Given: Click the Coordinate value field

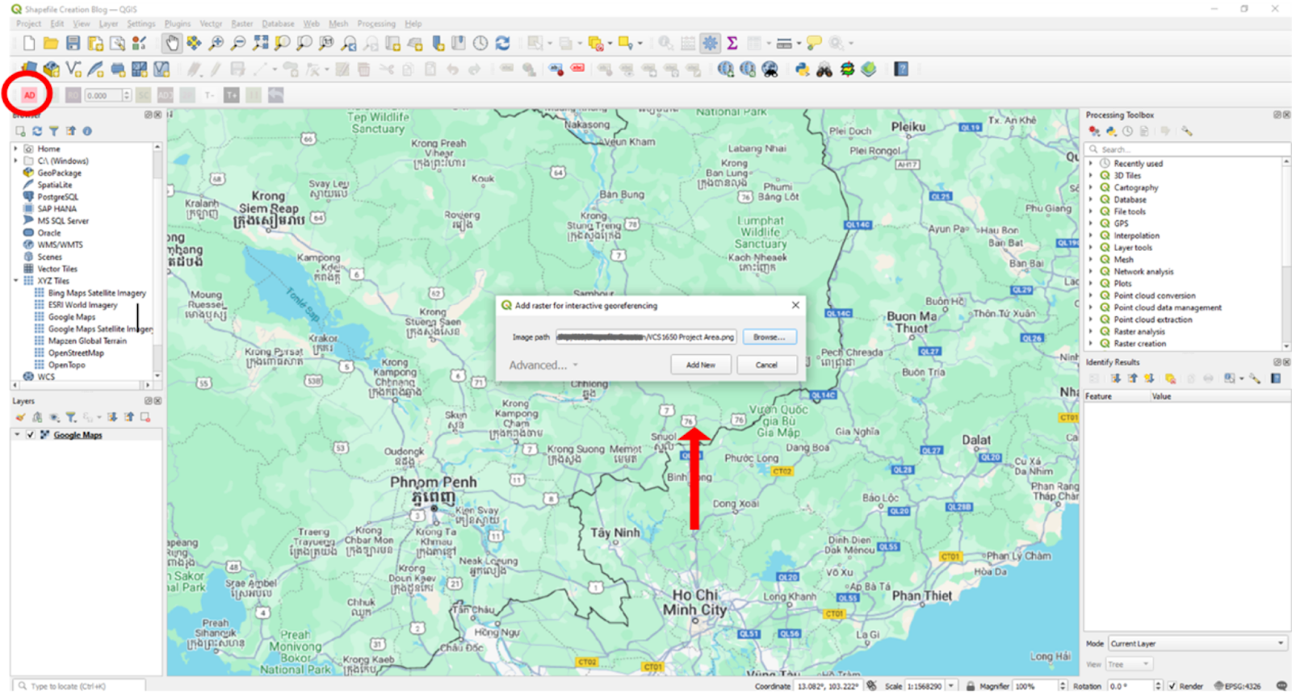Looking at the screenshot, I should [829, 686].
